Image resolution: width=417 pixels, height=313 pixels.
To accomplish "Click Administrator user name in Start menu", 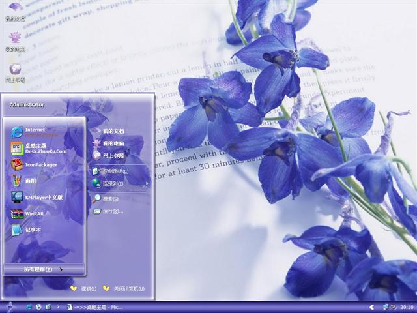I will point(27,104).
